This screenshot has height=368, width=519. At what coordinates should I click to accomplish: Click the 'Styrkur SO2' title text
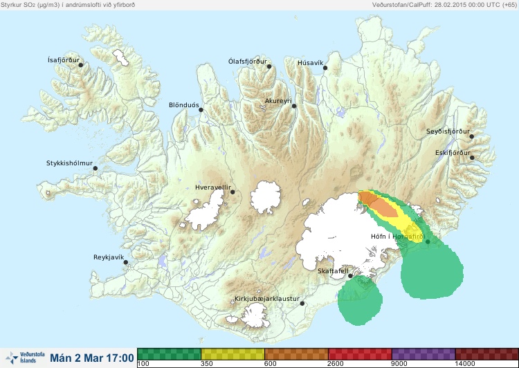click(68, 5)
